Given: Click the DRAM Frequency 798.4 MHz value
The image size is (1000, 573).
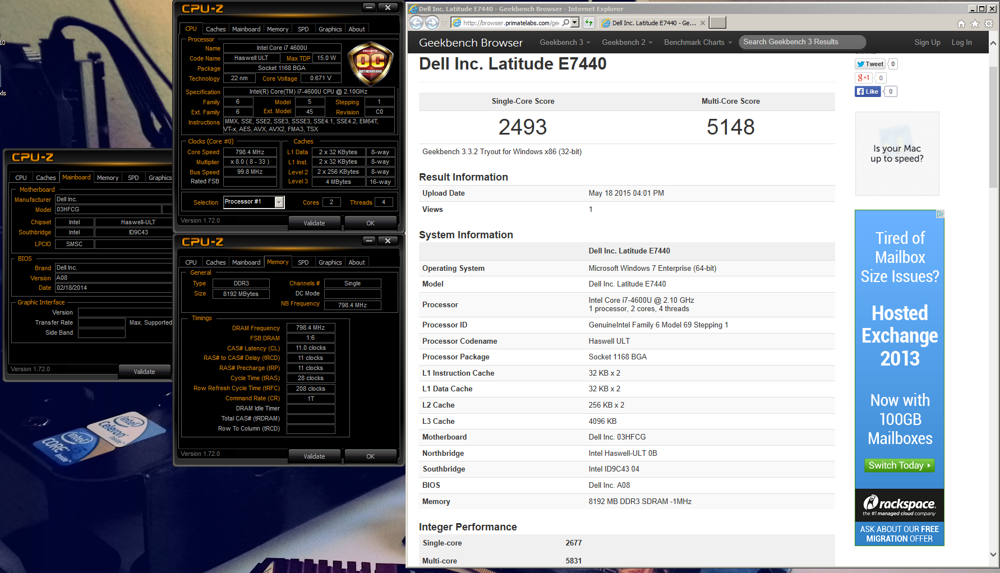Looking at the screenshot, I should coord(311,327).
